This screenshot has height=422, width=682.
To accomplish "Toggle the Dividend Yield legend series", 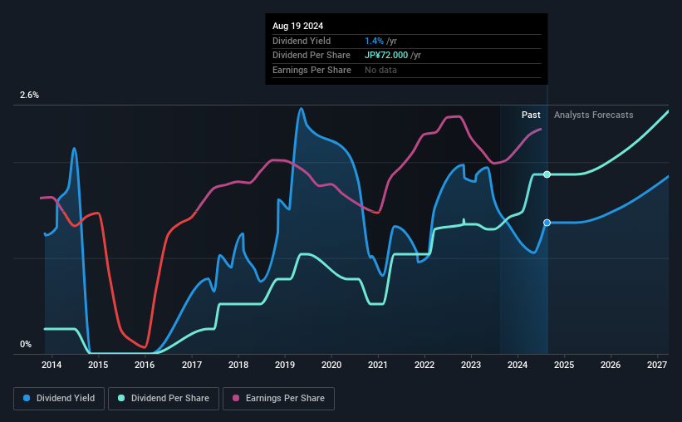I will coord(59,399).
